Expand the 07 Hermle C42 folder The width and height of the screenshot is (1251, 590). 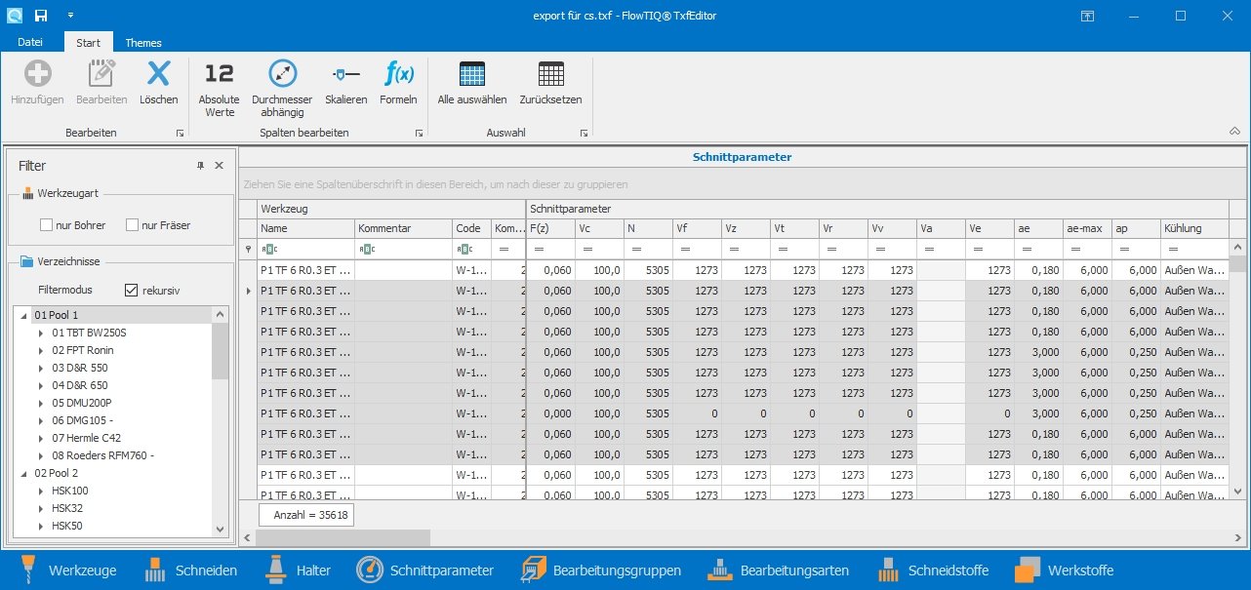(x=41, y=439)
